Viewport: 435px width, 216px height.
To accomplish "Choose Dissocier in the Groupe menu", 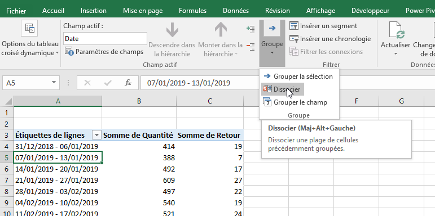I will [x=283, y=89].
